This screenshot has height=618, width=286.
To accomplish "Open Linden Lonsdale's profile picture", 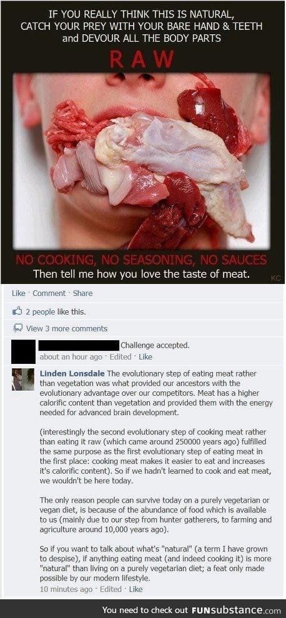I will pos(23,379).
